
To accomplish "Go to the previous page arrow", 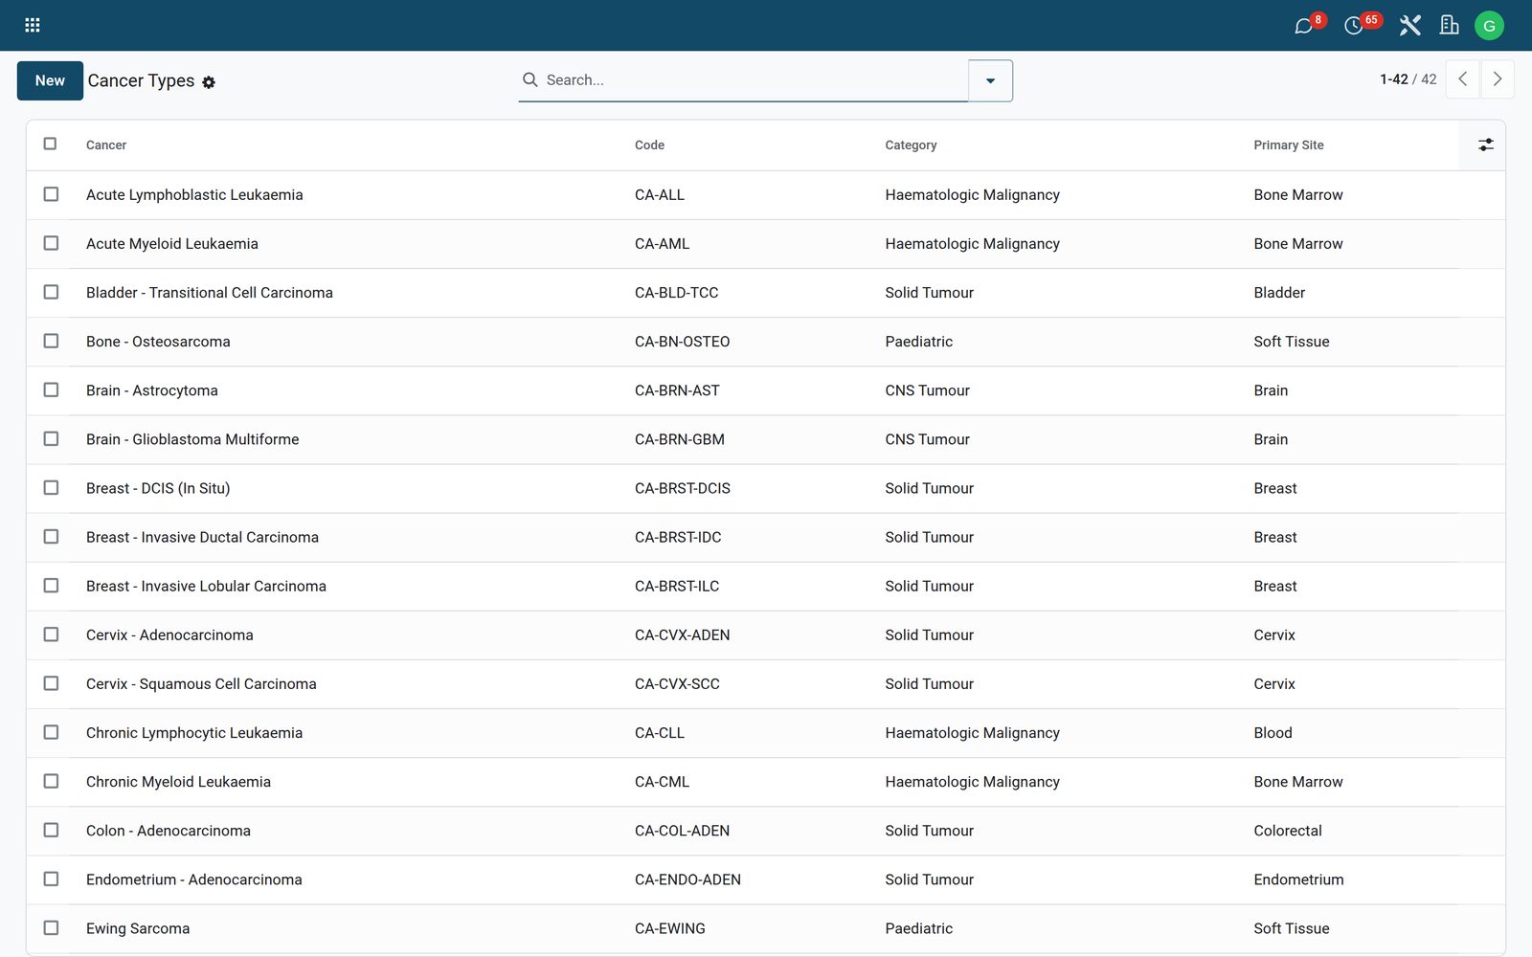I will (1462, 79).
